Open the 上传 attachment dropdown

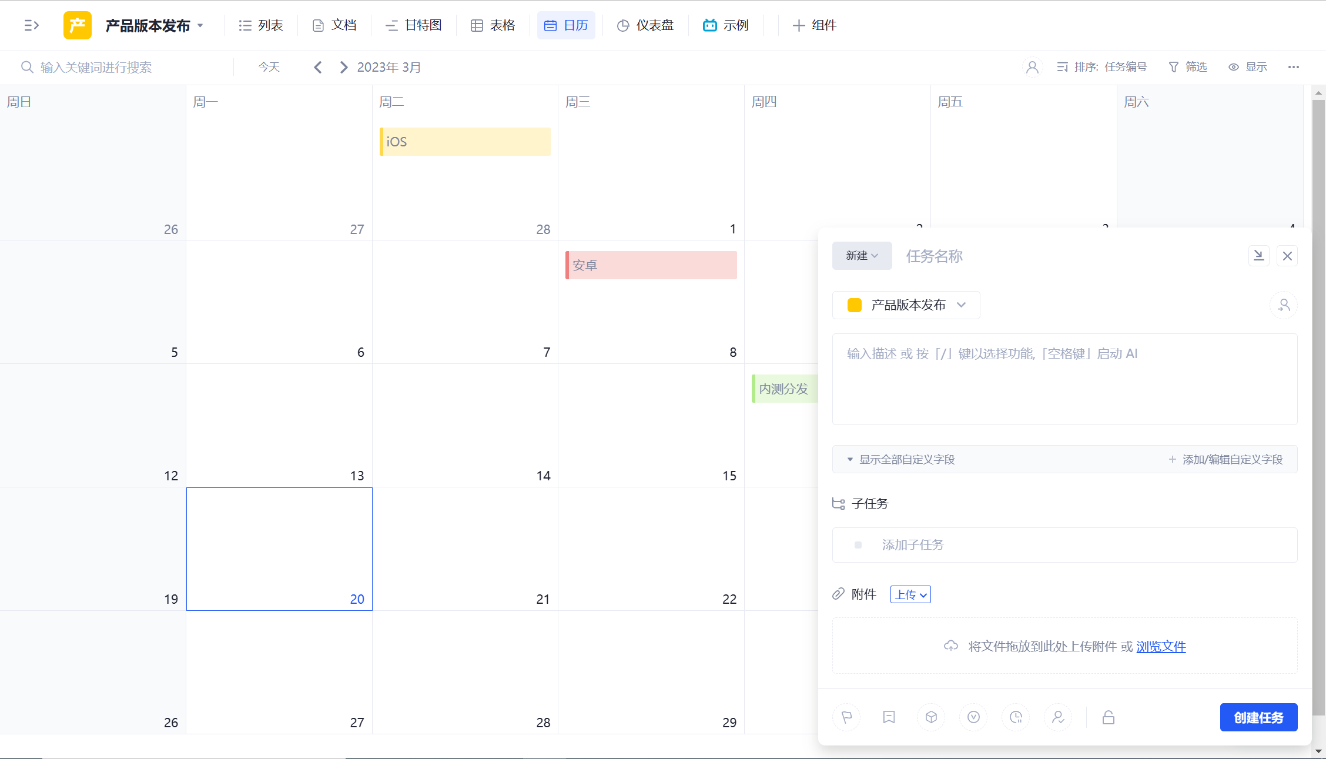point(910,594)
